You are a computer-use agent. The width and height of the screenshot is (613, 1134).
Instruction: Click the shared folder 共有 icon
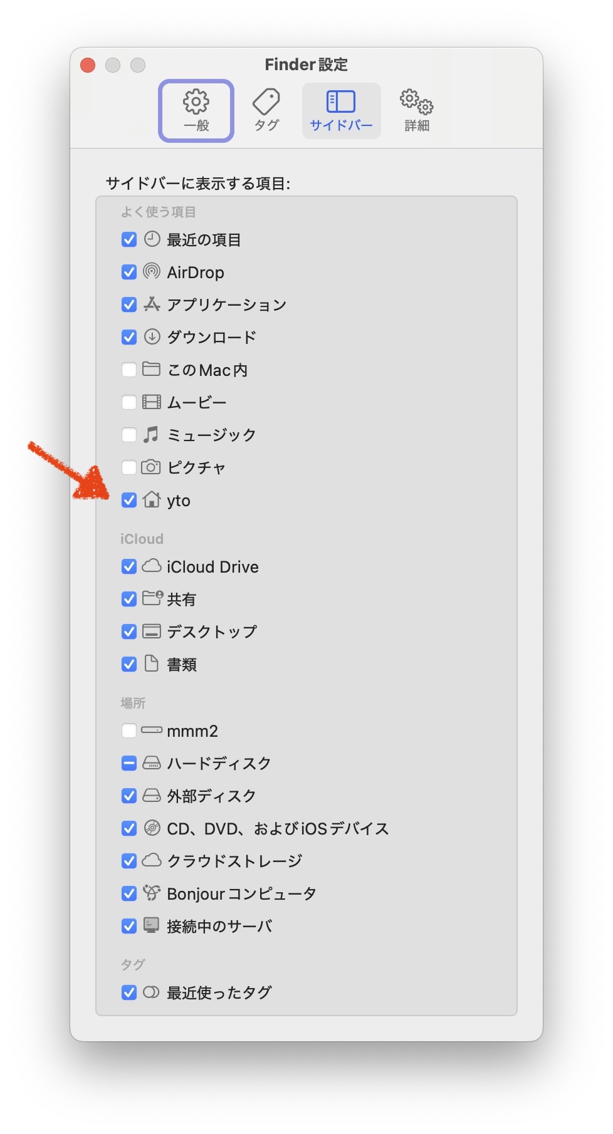pos(152,598)
